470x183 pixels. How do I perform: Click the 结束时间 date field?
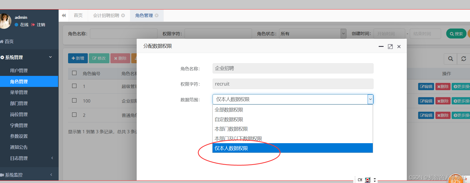[425, 34]
